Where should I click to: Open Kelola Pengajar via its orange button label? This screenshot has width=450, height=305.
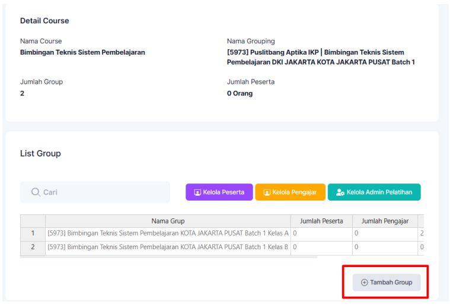[295, 192]
